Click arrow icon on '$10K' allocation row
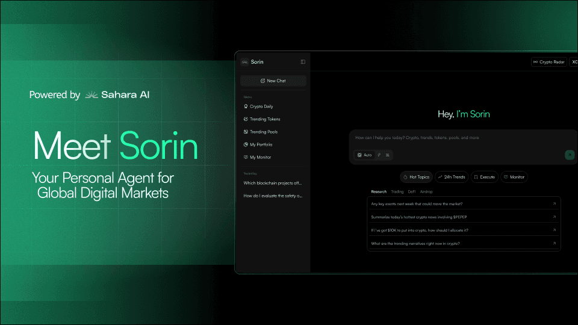Viewport: 578px width, 325px height. click(x=554, y=230)
